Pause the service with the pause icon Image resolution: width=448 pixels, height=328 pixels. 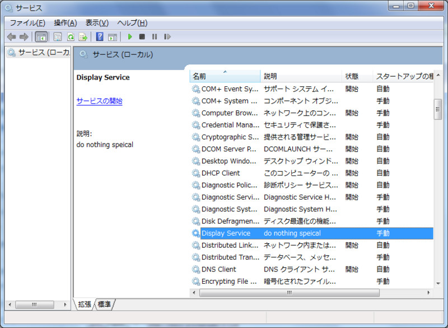coord(155,36)
